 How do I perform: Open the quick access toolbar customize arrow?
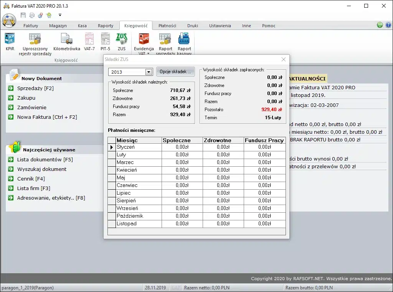point(60,15)
